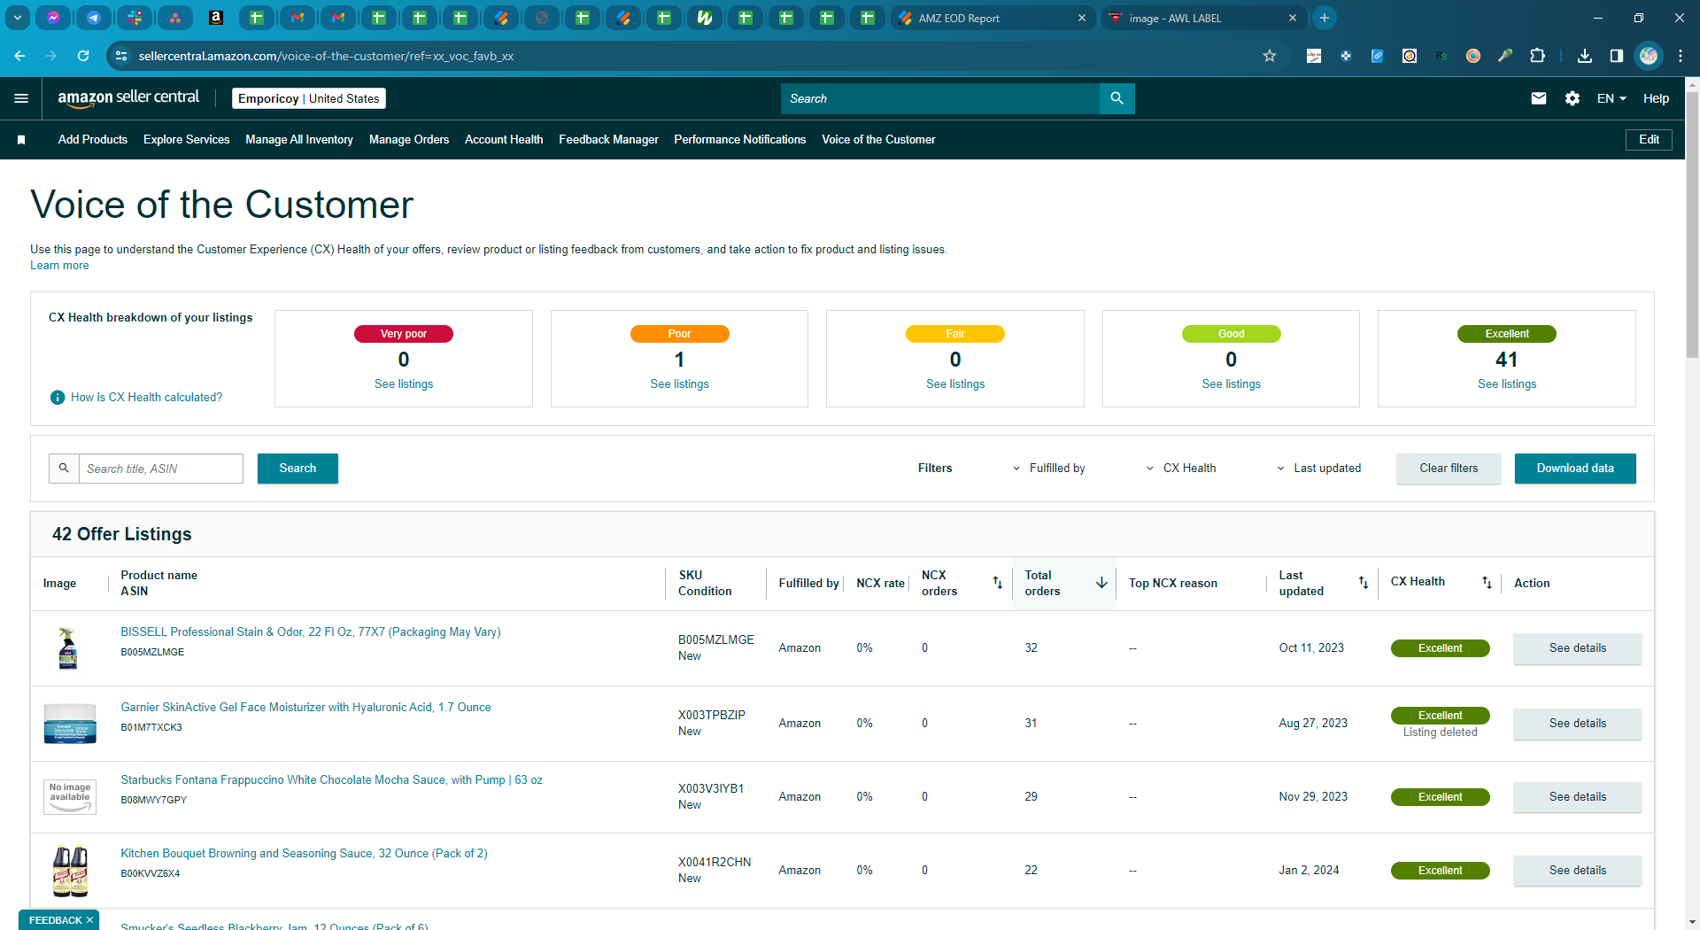1700x930 pixels.
Task: Click the magnifier search button in header
Action: (x=1117, y=98)
